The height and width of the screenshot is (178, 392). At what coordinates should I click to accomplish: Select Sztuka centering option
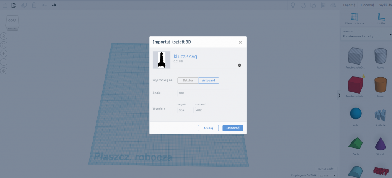(x=188, y=80)
